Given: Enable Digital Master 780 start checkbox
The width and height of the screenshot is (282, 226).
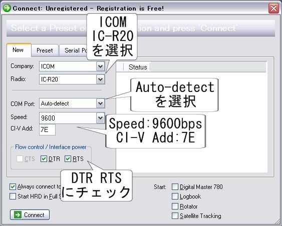Looking at the screenshot, I should (175, 186).
